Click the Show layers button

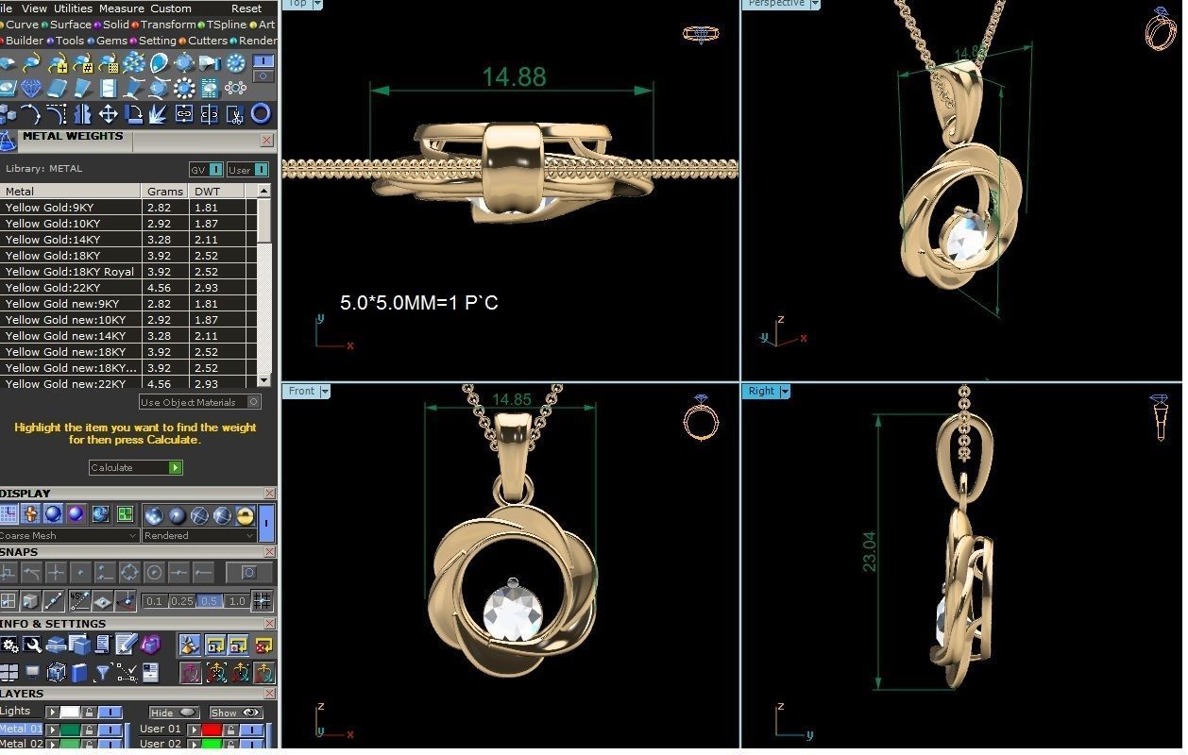[x=236, y=713]
